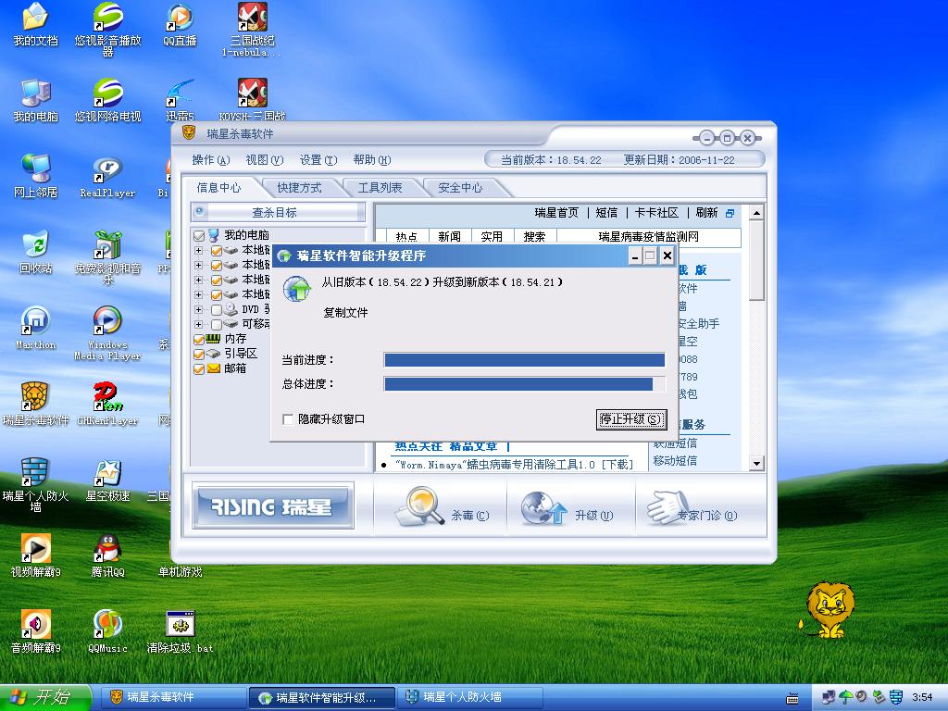Toggle 我的电脑 scan target checkbox

[199, 234]
